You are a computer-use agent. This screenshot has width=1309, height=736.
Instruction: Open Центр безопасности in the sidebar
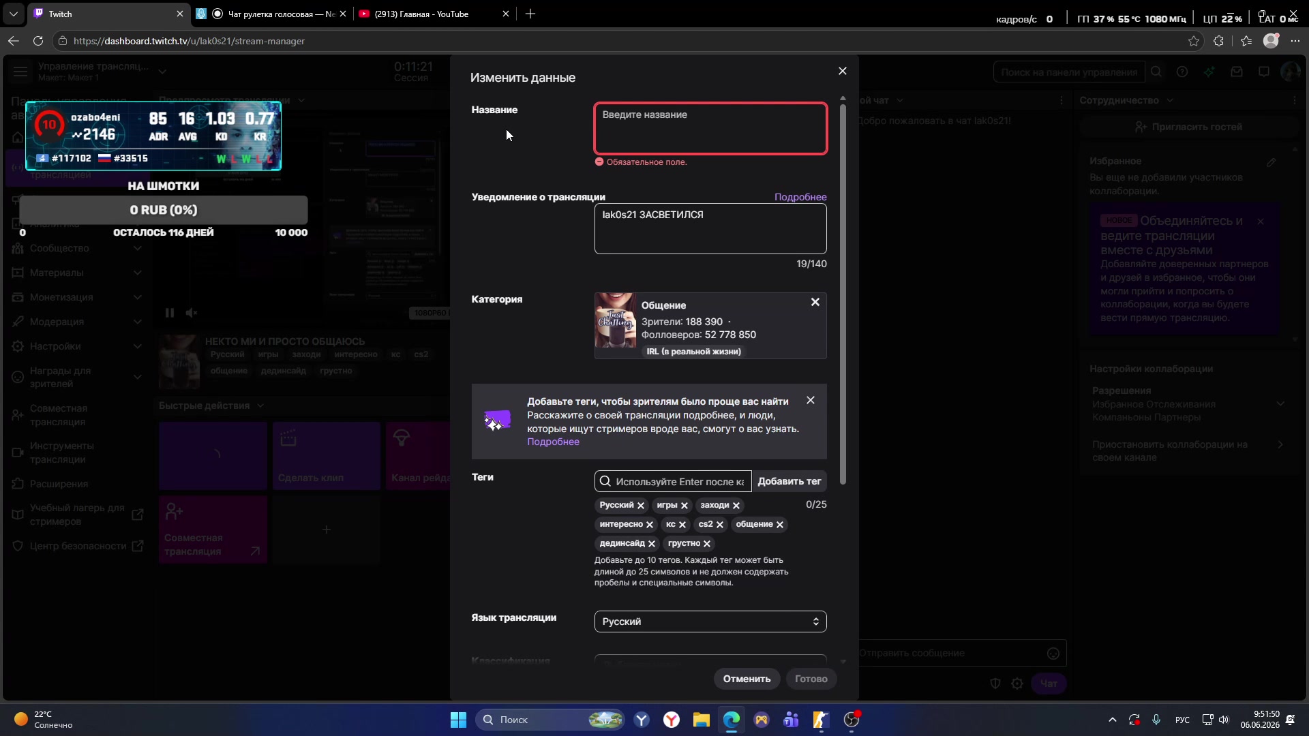(x=77, y=546)
